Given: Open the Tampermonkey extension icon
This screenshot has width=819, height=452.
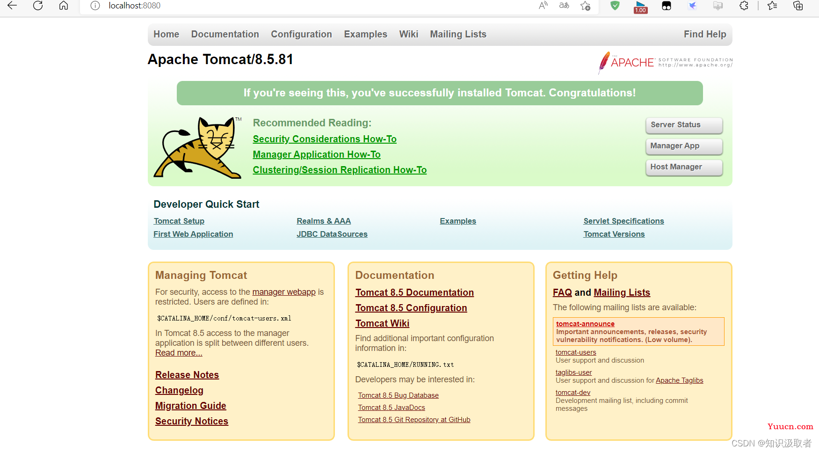Looking at the screenshot, I should pyautogui.click(x=667, y=6).
